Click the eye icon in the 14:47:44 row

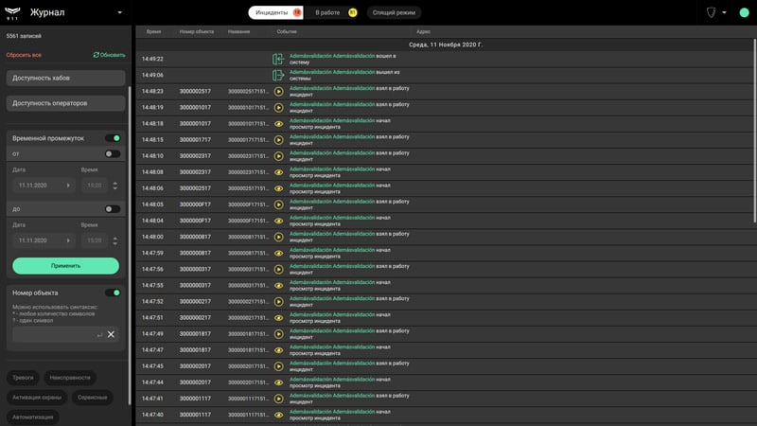(x=278, y=382)
